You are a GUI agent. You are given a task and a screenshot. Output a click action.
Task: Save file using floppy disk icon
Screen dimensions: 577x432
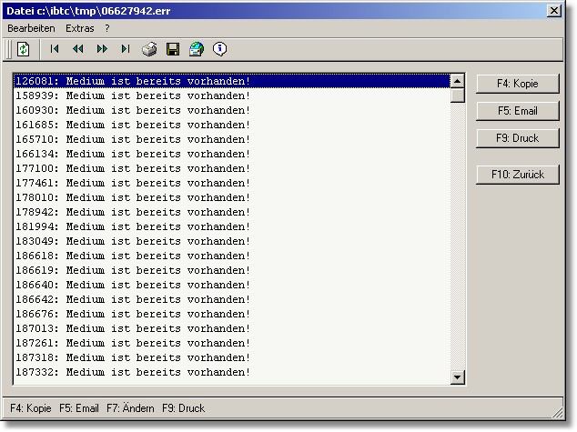pos(173,49)
